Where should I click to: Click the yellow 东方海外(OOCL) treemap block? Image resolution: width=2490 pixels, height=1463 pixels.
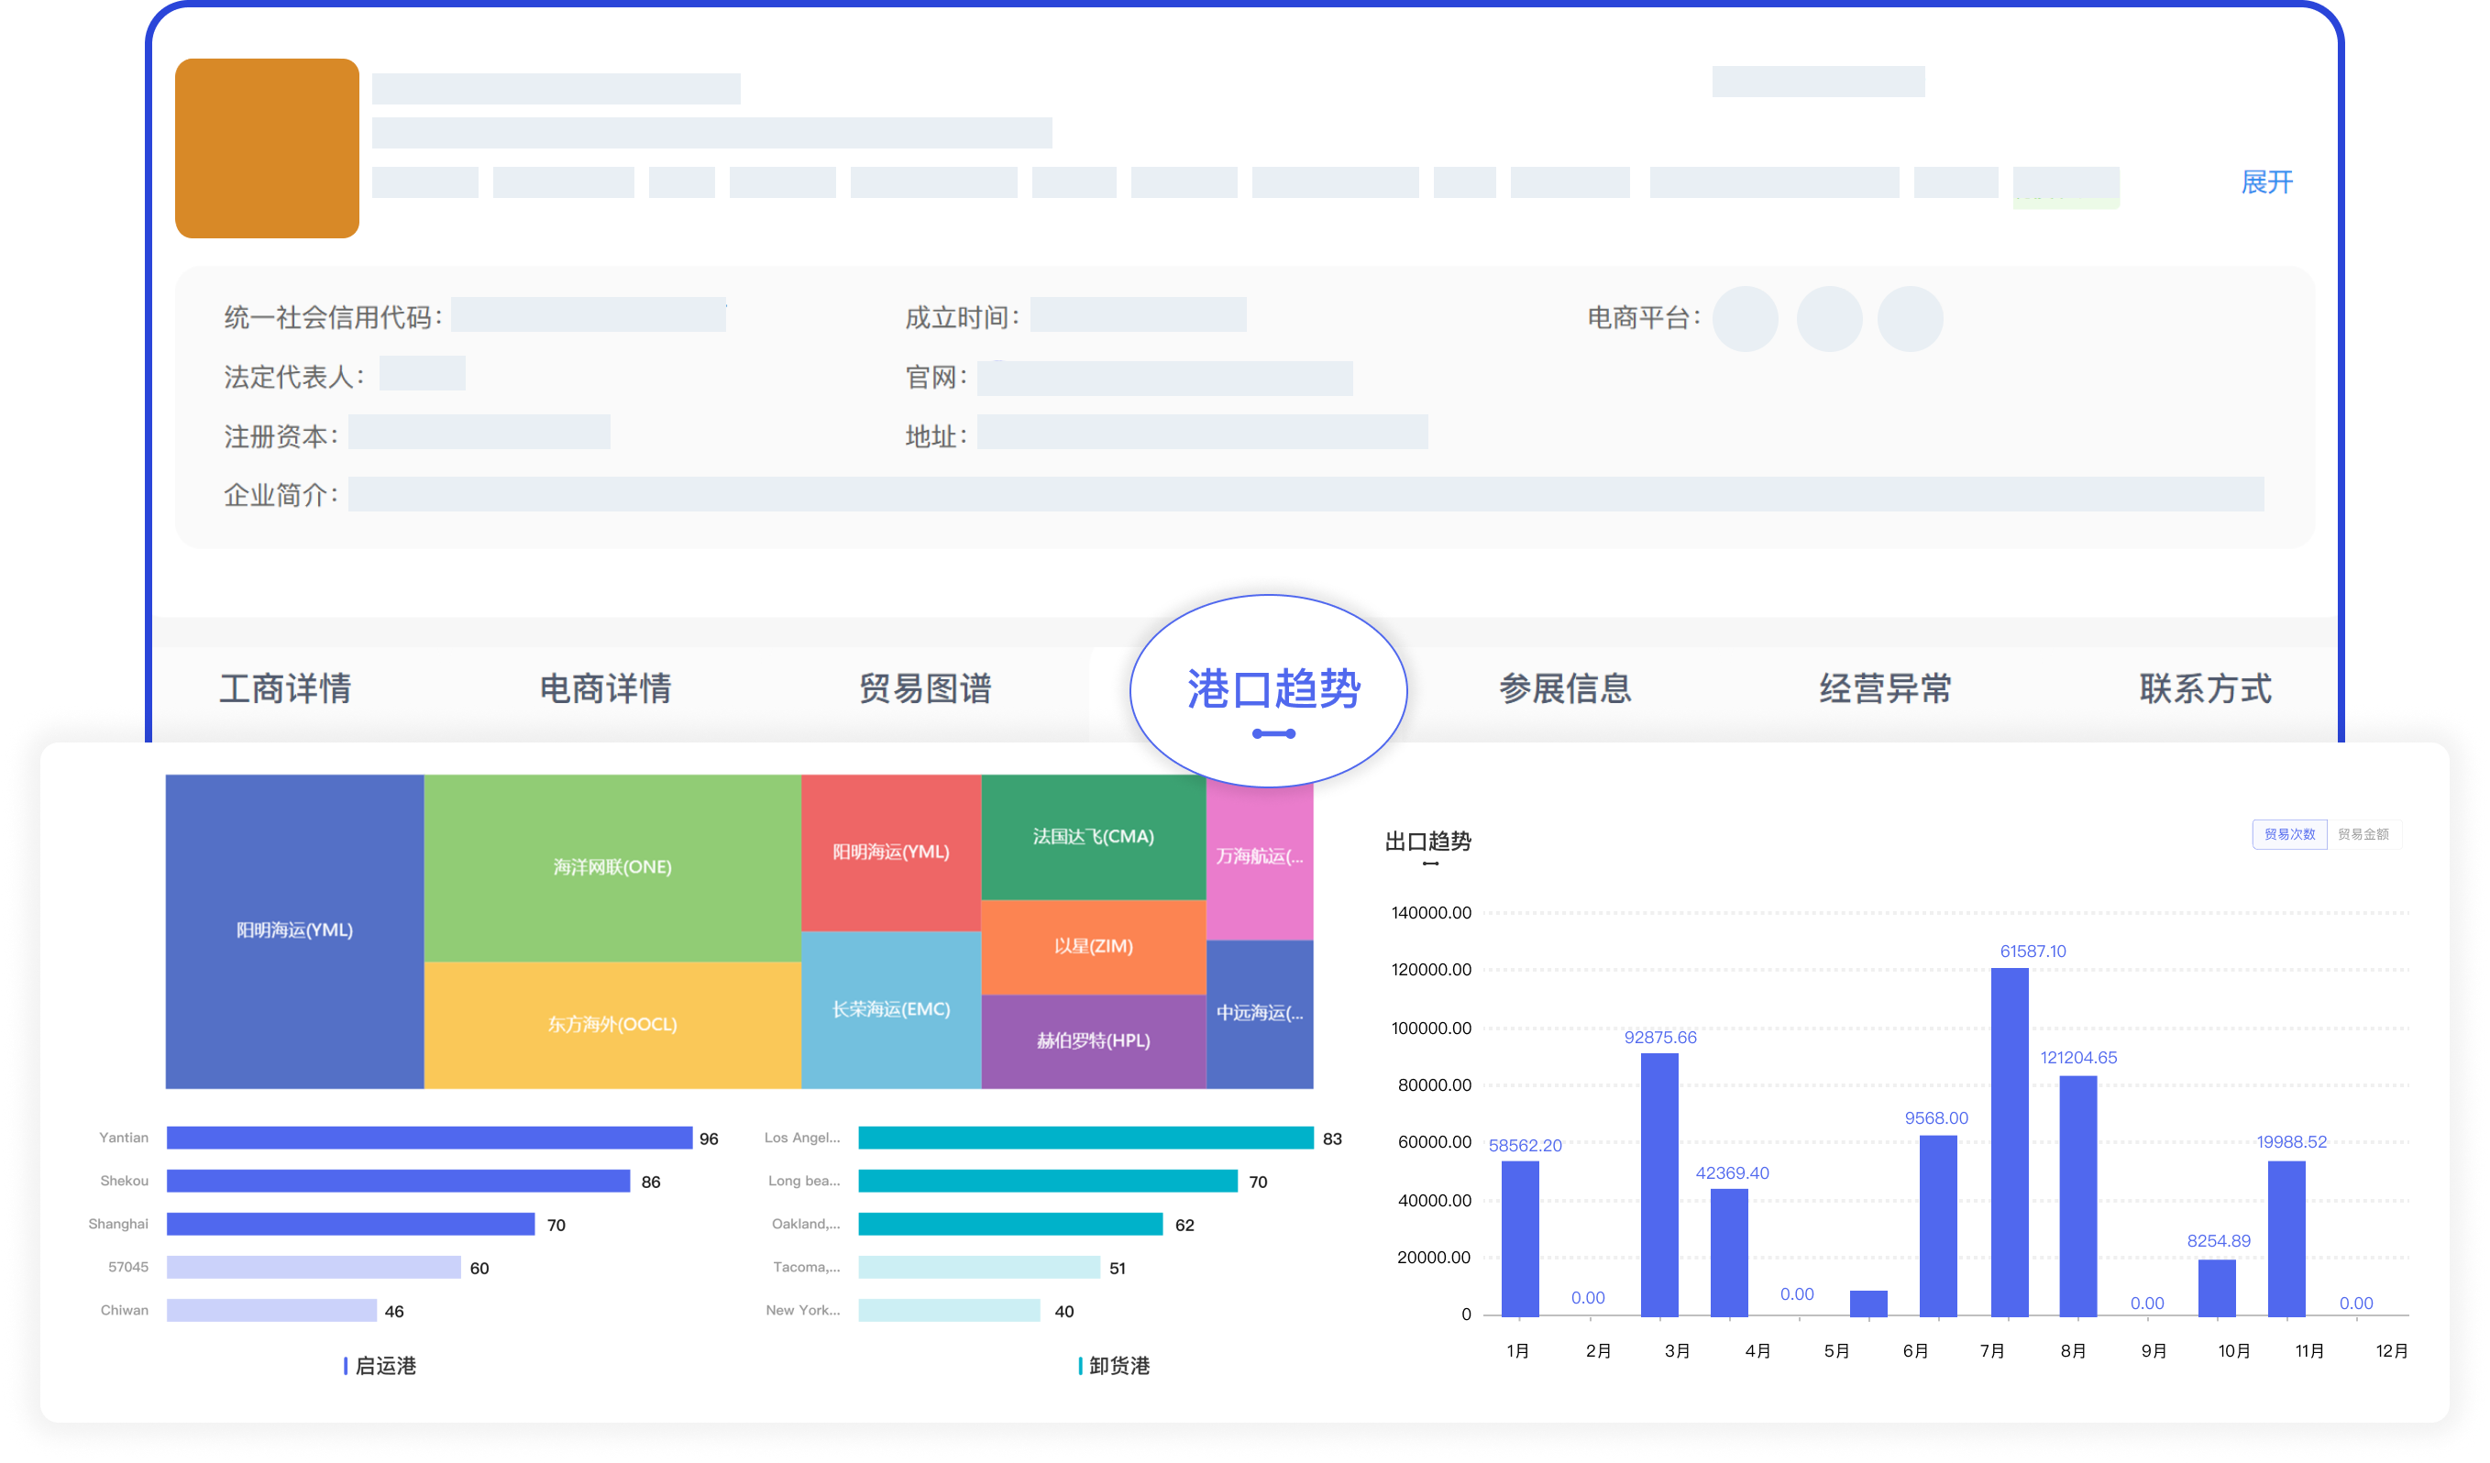point(611,1025)
